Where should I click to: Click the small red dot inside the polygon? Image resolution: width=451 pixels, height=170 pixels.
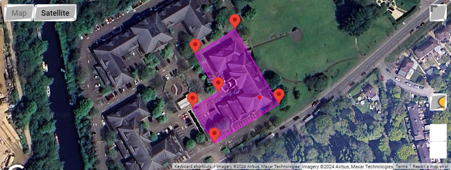point(260,98)
